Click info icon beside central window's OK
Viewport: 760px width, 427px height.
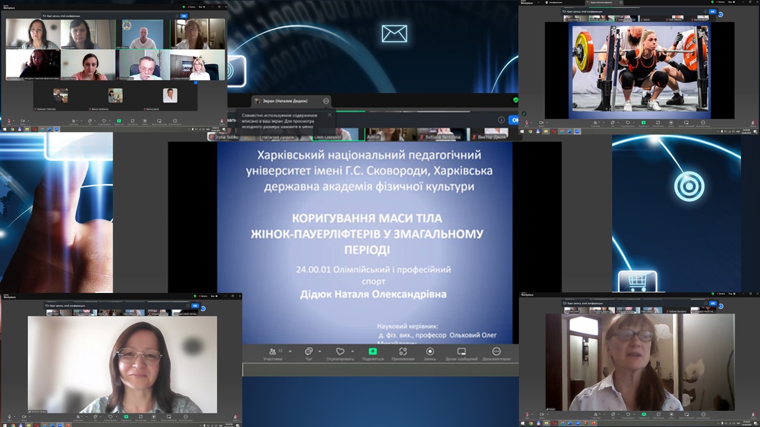click(501, 120)
